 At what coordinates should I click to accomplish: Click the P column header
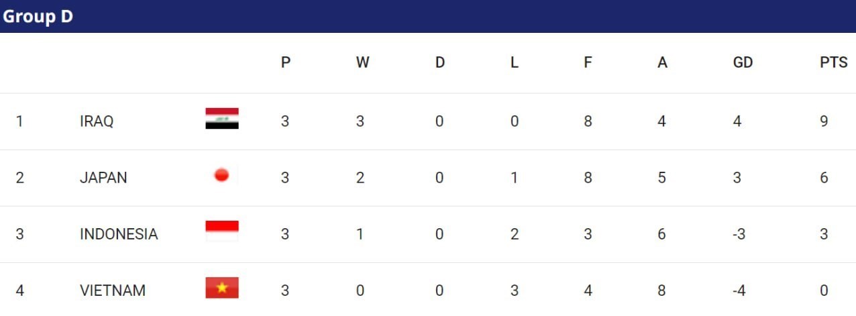point(286,62)
